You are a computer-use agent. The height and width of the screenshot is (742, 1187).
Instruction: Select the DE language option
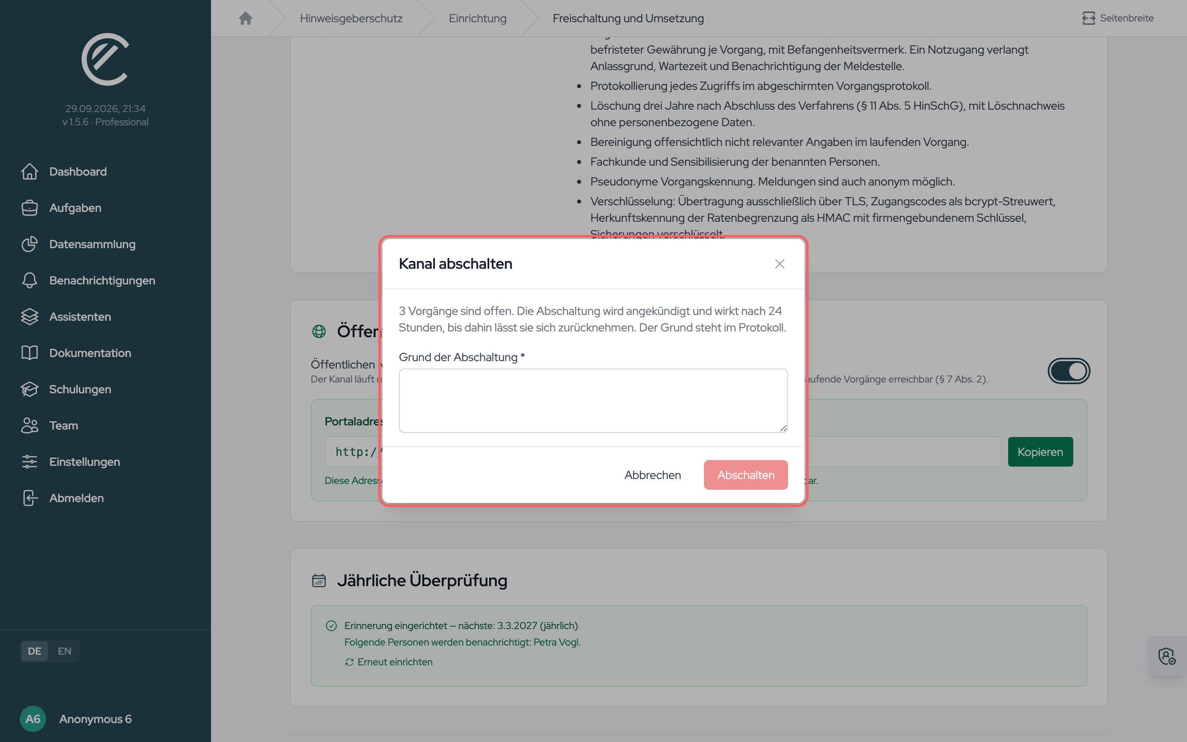(34, 651)
